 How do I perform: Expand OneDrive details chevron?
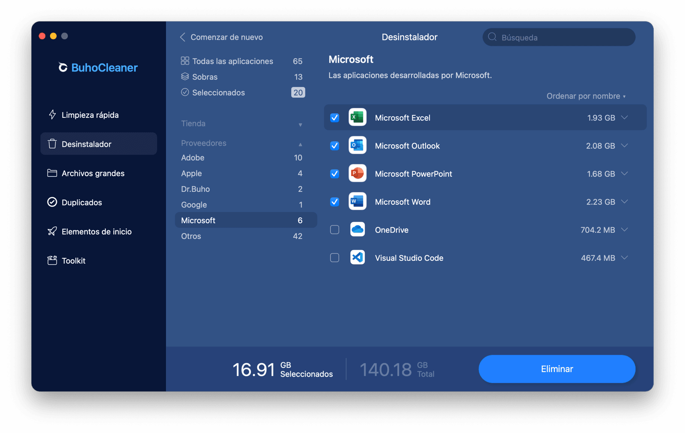pos(625,230)
